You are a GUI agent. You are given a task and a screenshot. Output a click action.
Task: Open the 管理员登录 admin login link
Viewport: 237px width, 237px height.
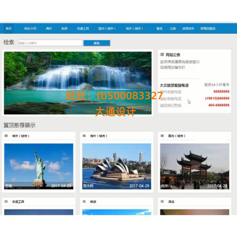[208, 28]
